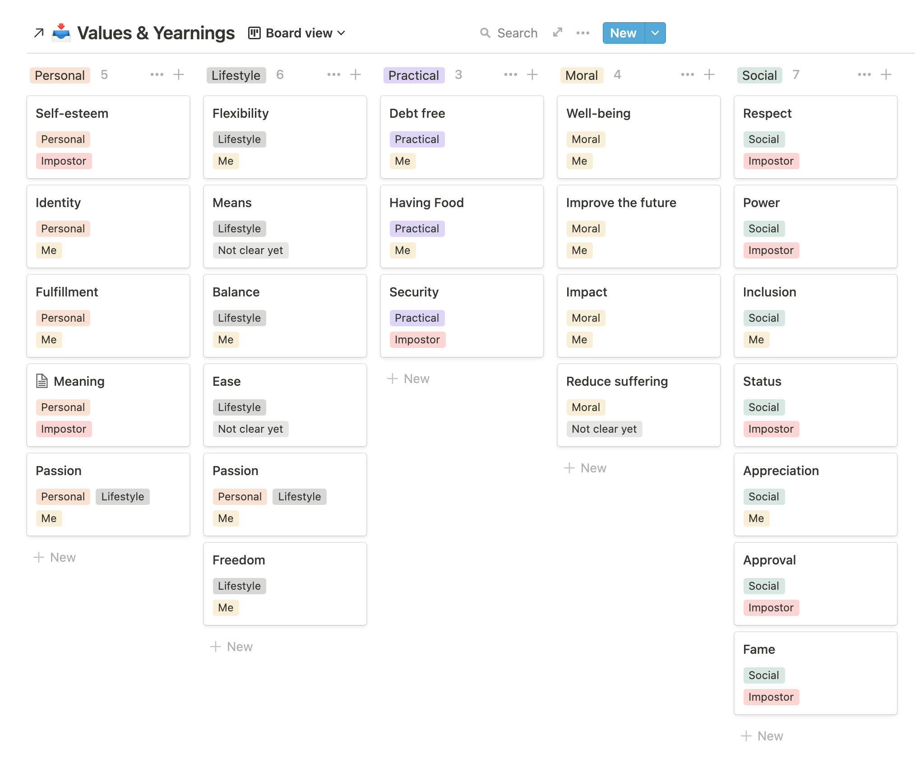Click the inbox tray page icon
This screenshot has height=758, width=915.
click(61, 33)
